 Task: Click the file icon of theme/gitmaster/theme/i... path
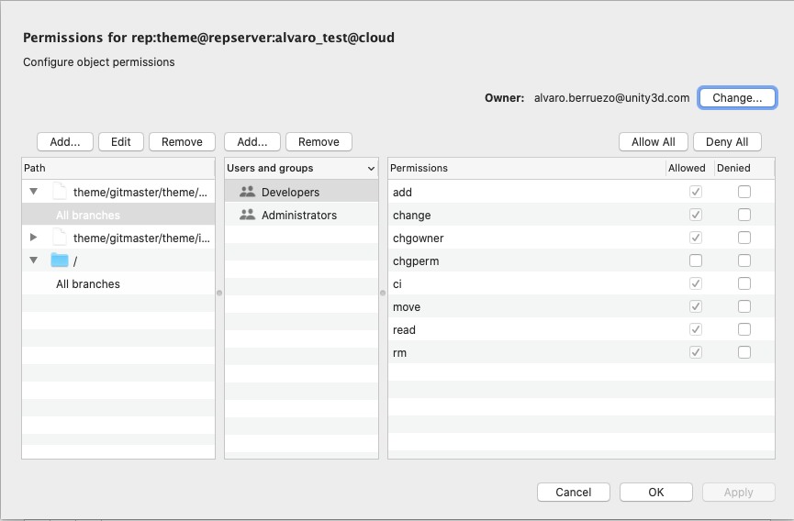60,238
